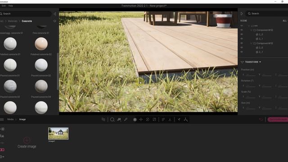Go to Media in the dock breadcrumb
Image resolution: width=288 pixels, height=162 pixels.
10,119
